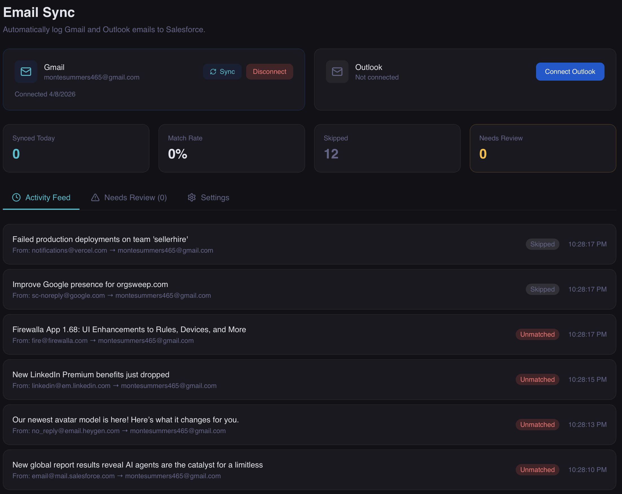The image size is (622, 494).
Task: Click the clock icon on the Activity Feed tab
Action: (x=16, y=197)
